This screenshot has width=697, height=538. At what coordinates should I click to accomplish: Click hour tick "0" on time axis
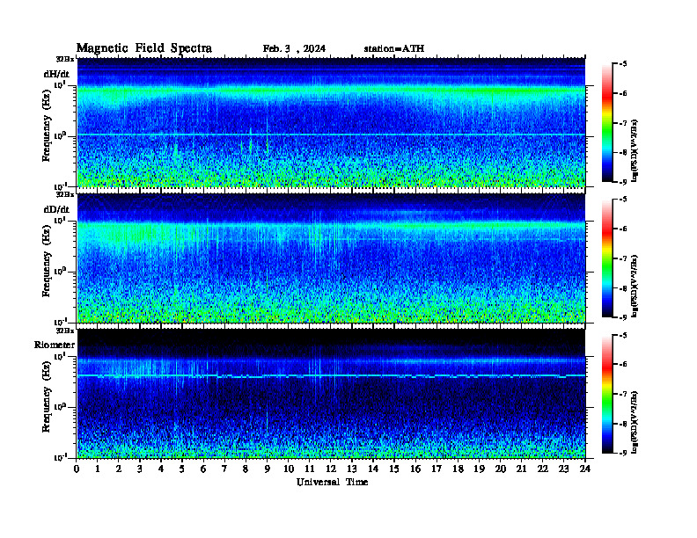pyautogui.click(x=77, y=469)
